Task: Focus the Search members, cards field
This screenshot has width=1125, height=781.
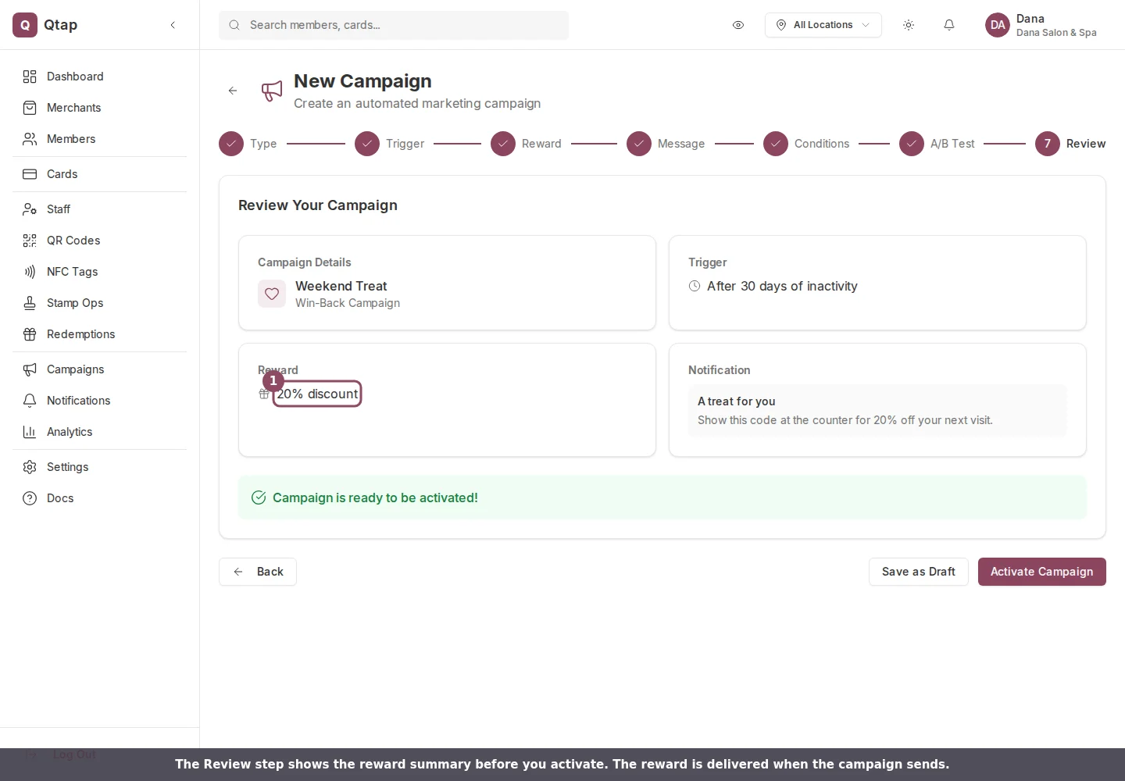Action: (394, 25)
